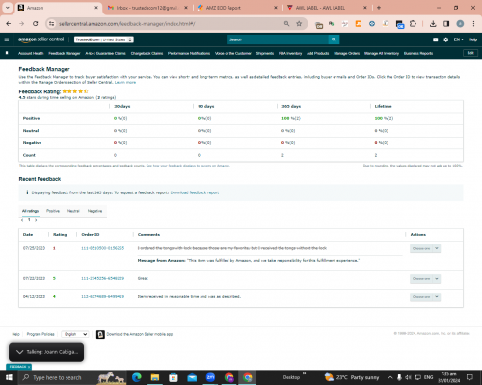Image resolution: width=482 pixels, height=385 pixels.
Task: Switch to the Inbox Gmail browser tab
Action: point(147,8)
